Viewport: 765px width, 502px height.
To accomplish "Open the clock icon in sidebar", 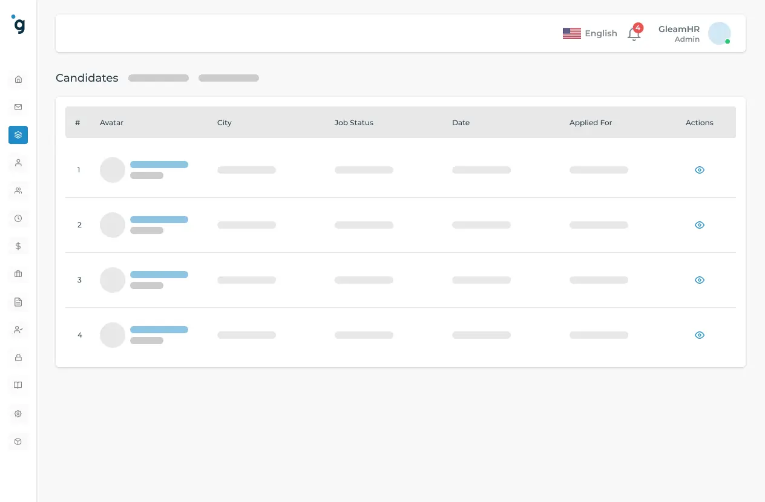I will 18,218.
